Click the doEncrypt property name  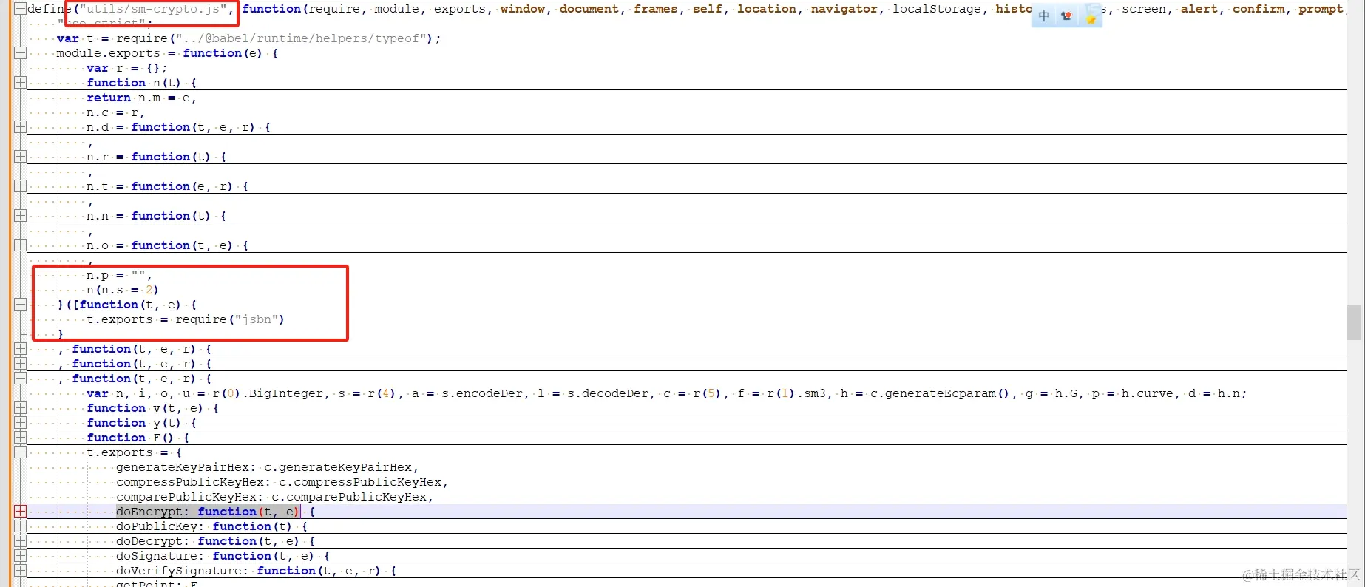149,512
